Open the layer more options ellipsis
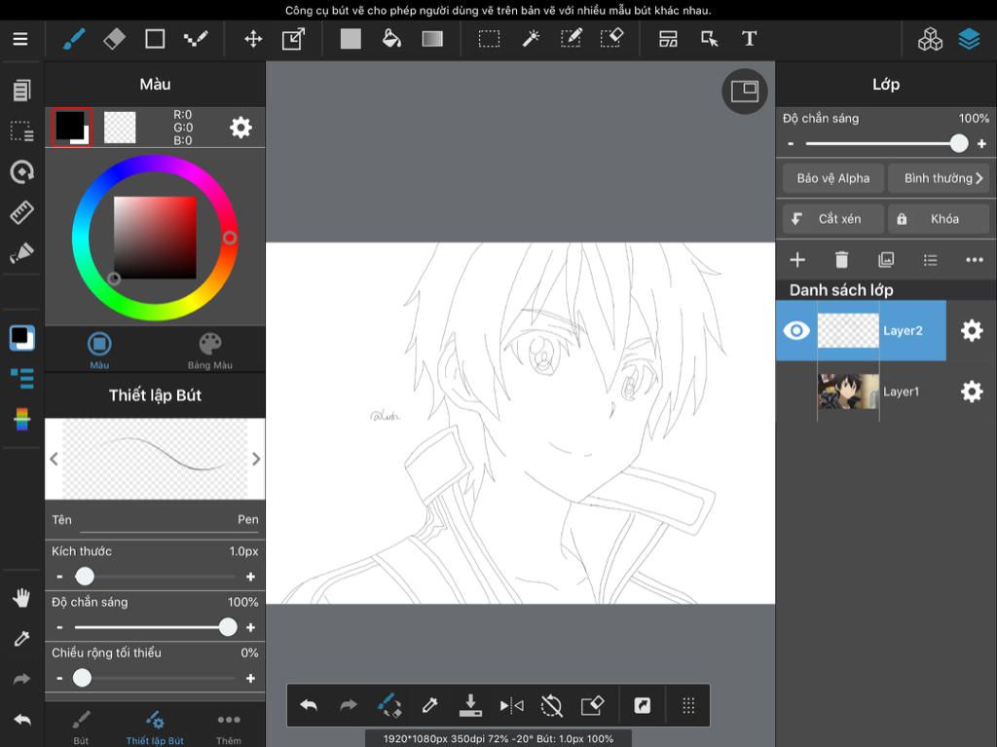This screenshot has width=997, height=747. pos(974,260)
